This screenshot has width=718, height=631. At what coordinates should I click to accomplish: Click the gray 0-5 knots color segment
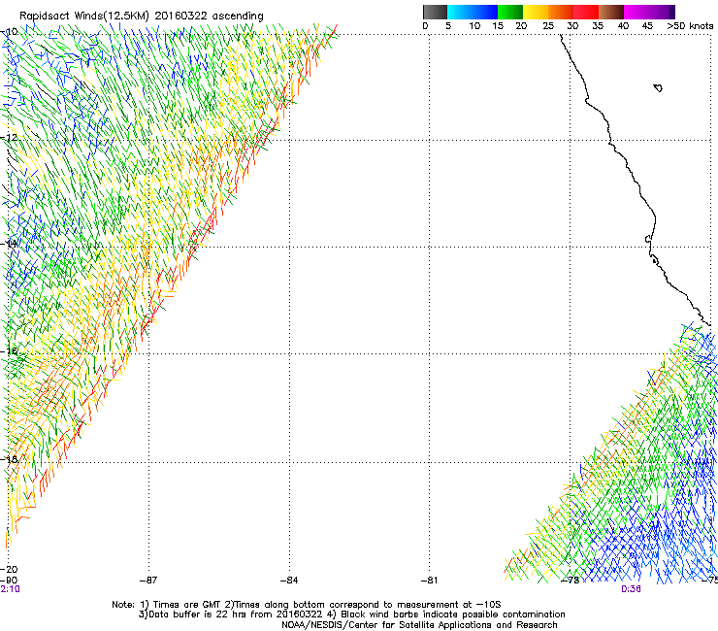435,12
